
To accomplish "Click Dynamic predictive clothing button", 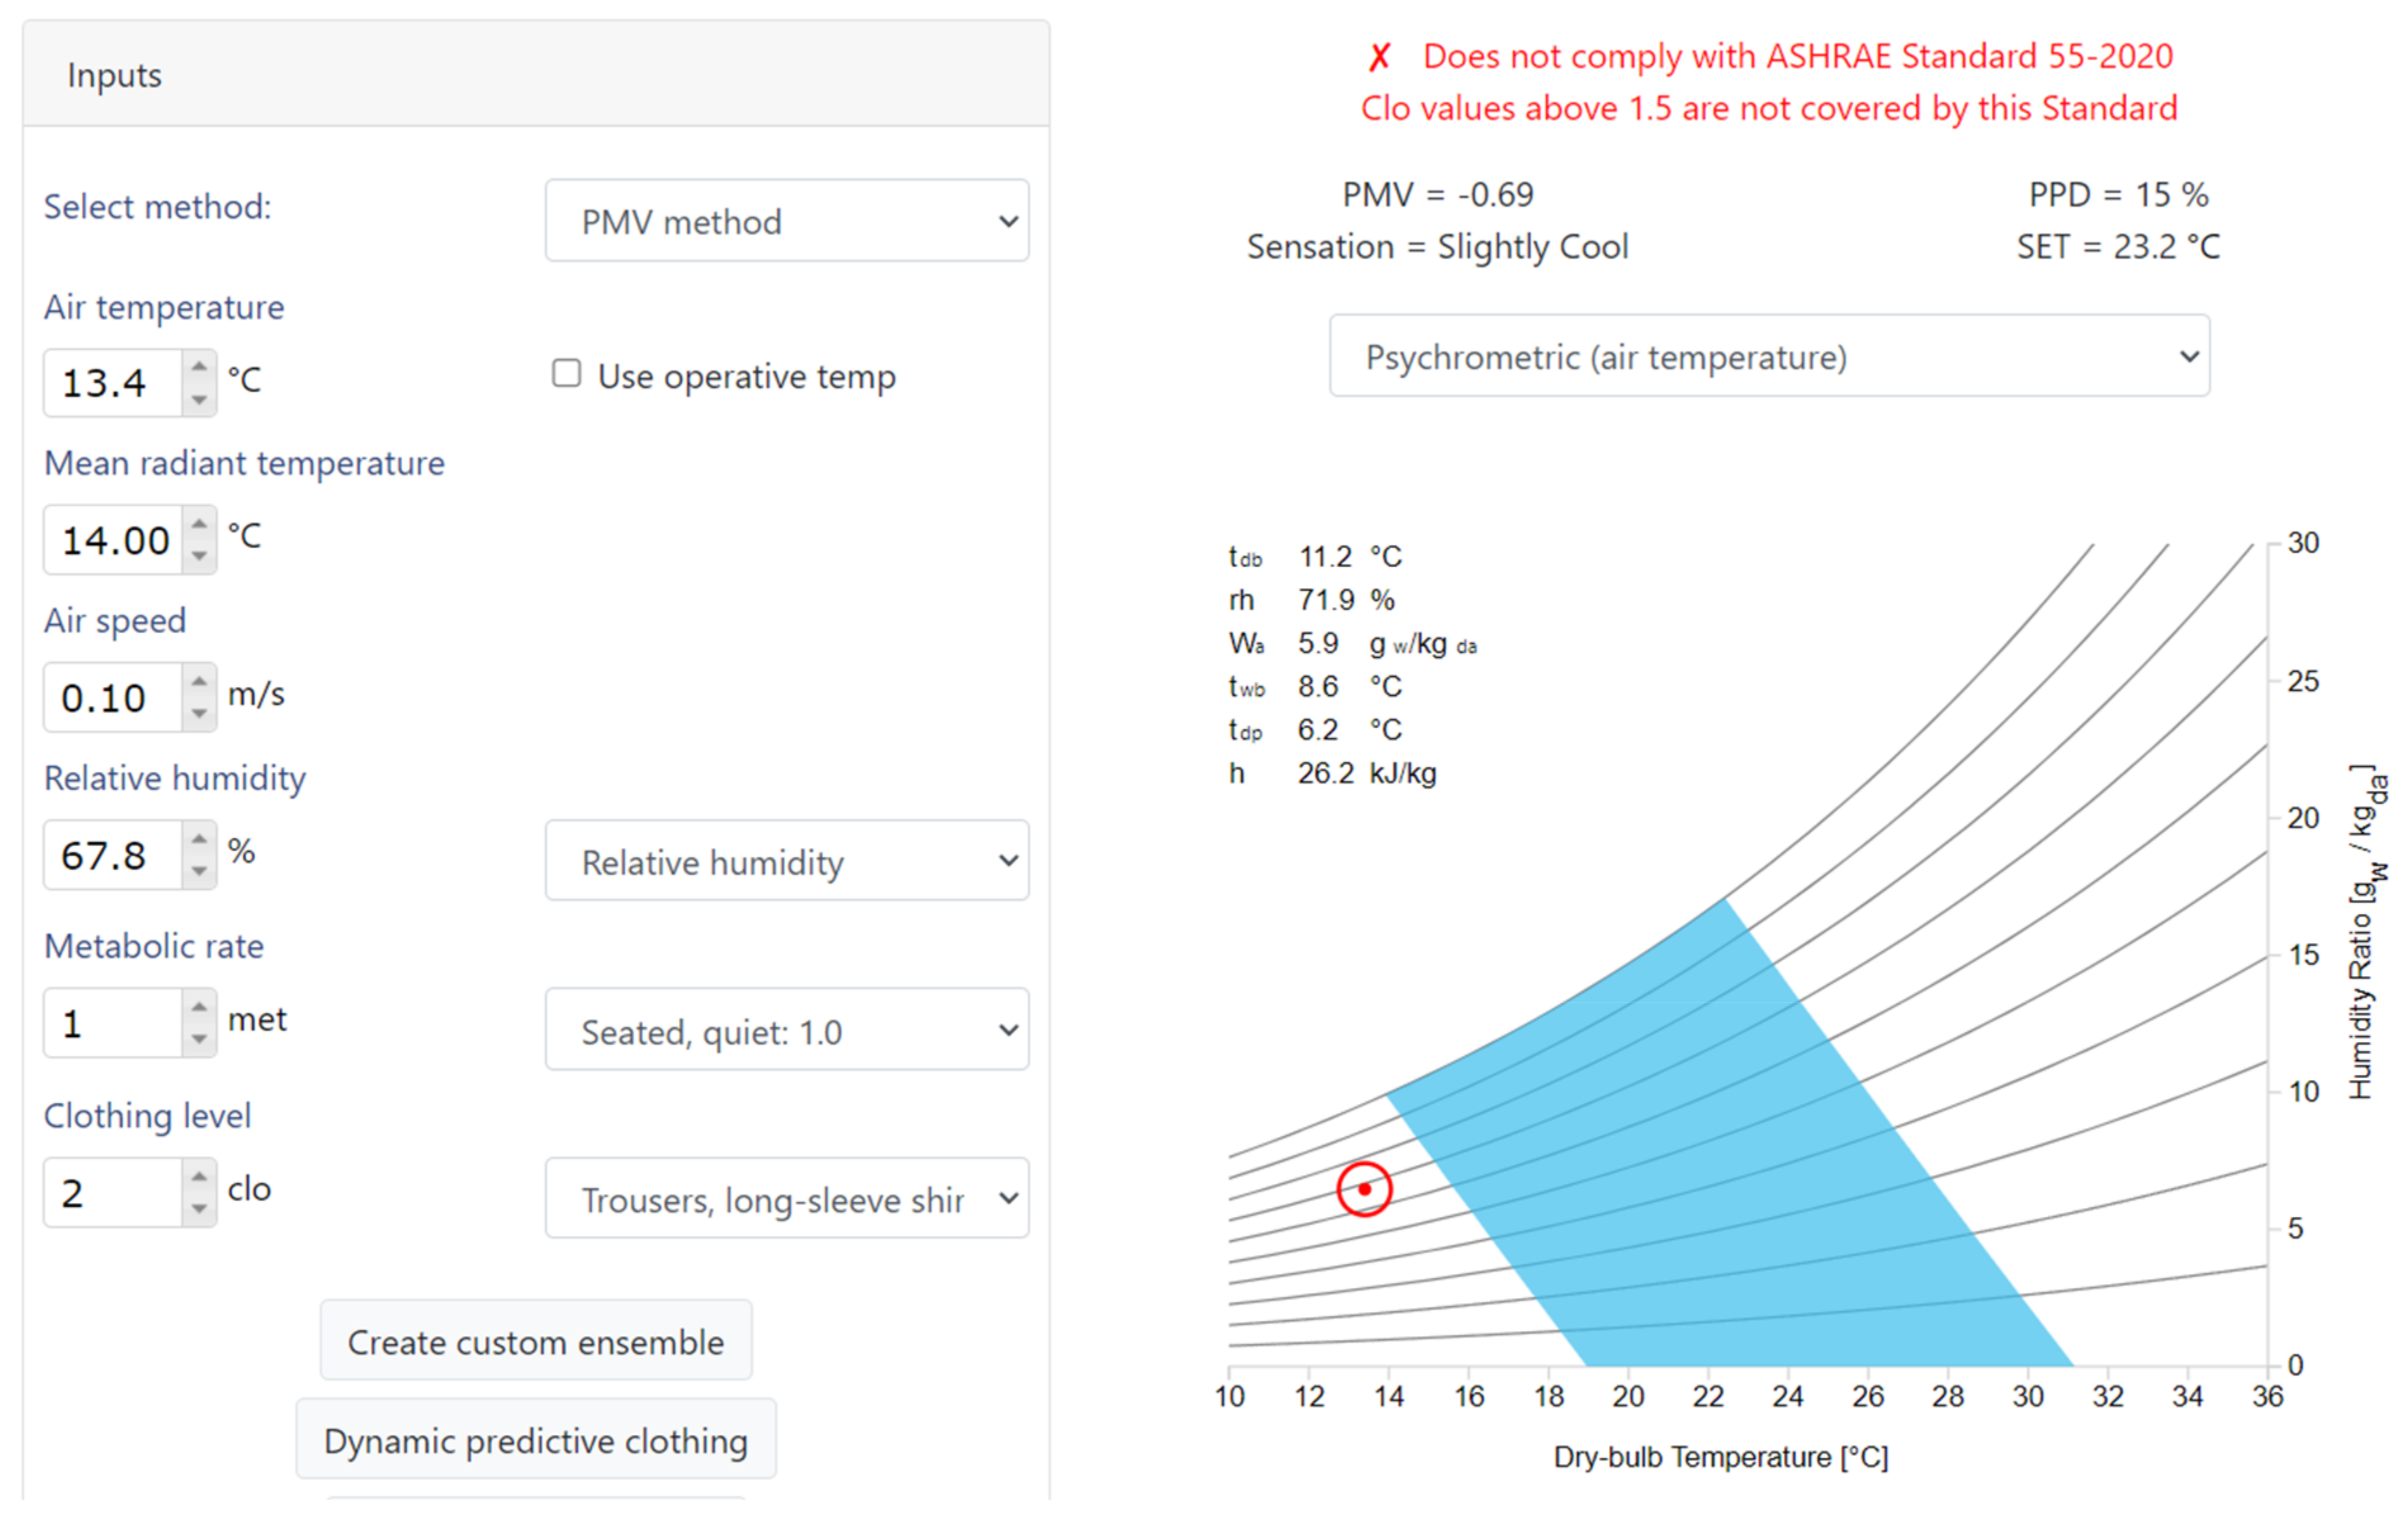I will click(536, 1440).
